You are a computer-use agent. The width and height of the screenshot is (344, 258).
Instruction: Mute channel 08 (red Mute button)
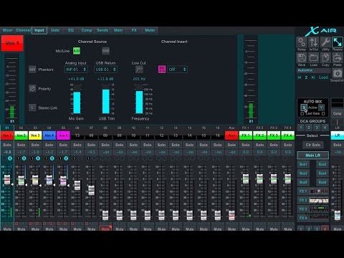tap(105, 229)
